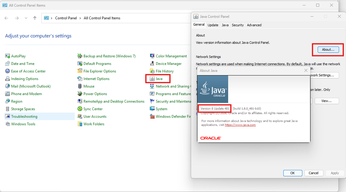This screenshot has height=192, width=346.
Task: Open the User Accounts icon
Action: pos(80,117)
